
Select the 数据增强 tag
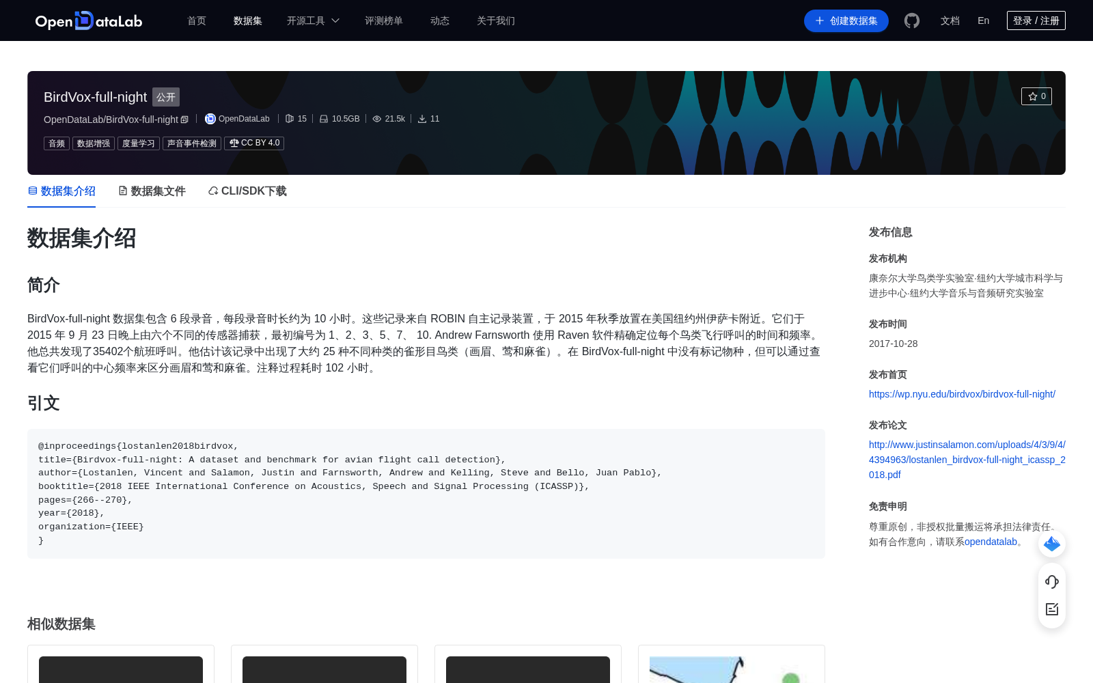(94, 143)
